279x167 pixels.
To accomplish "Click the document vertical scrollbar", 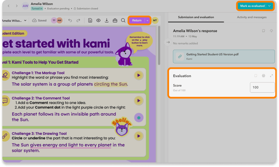I will pyautogui.click(x=159, y=45).
